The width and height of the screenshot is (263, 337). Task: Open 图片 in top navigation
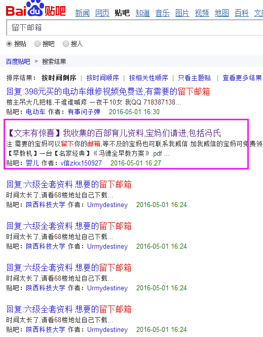pos(182,13)
